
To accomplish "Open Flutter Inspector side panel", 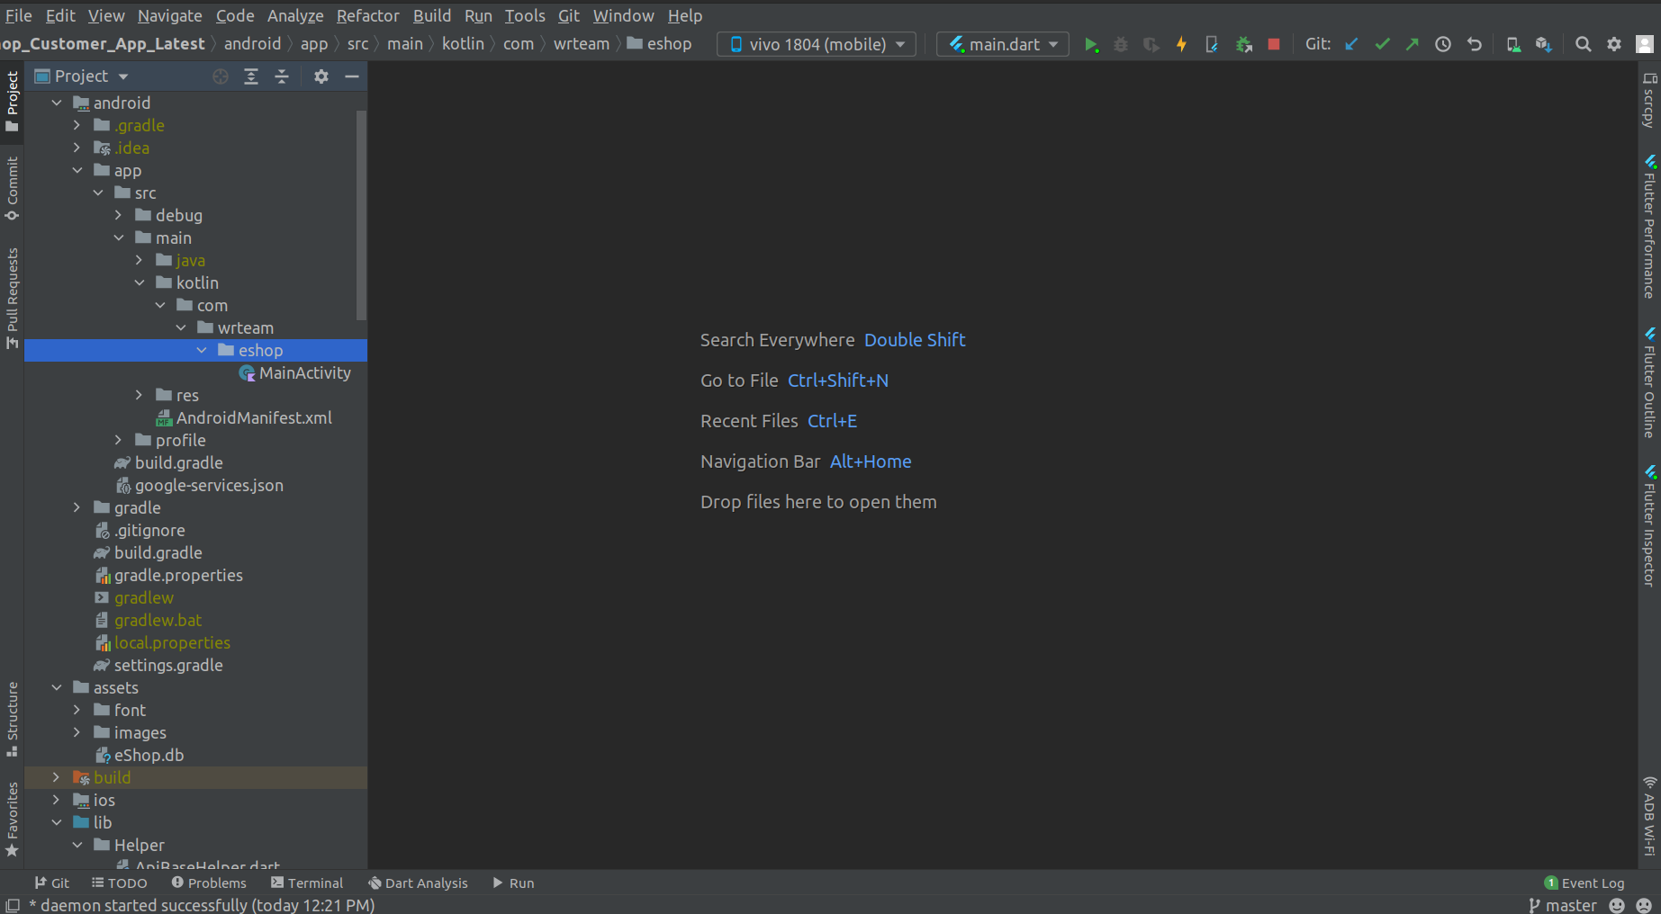I will pyautogui.click(x=1649, y=526).
